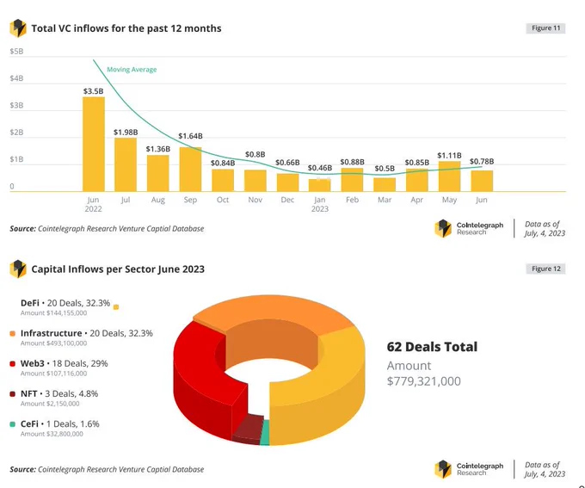Click the '$1B' y-axis label
This screenshot has width=585, height=488.
(x=16, y=159)
